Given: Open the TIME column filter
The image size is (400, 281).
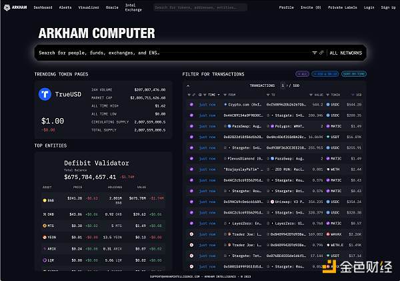Looking at the screenshot, I should click(x=205, y=95).
